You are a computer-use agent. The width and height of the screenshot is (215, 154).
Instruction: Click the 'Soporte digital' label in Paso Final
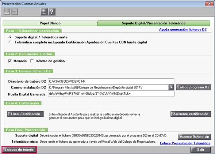(27, 135)
